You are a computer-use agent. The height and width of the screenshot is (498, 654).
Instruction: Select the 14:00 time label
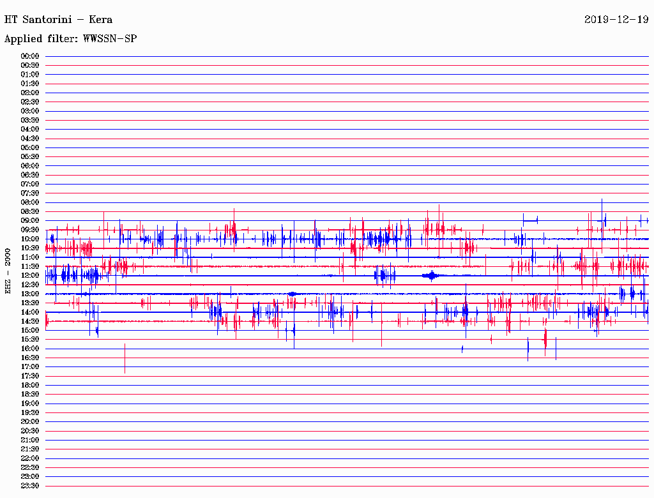click(30, 312)
